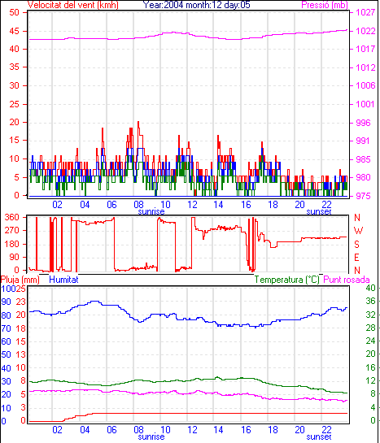This screenshot has height=443, width=380.
Task: Click the 90 value on humidity axis
Action: 6,302
